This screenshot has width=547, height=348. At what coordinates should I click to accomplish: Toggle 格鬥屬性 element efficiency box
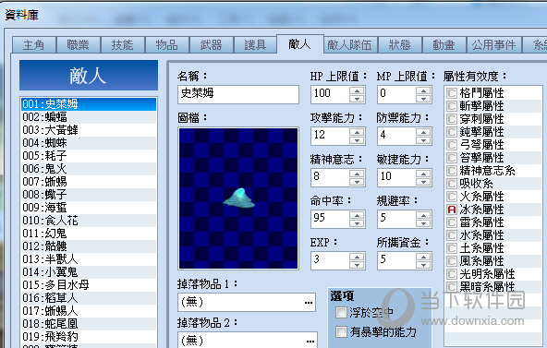[x=452, y=93]
